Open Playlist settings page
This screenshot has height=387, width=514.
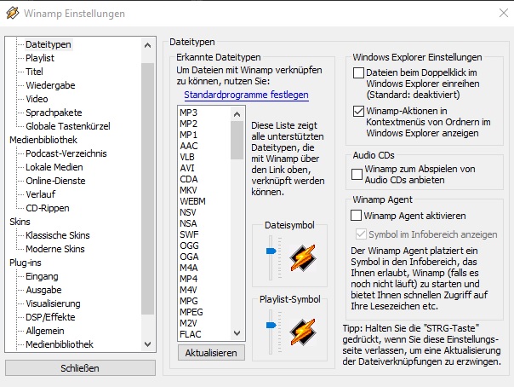point(40,58)
